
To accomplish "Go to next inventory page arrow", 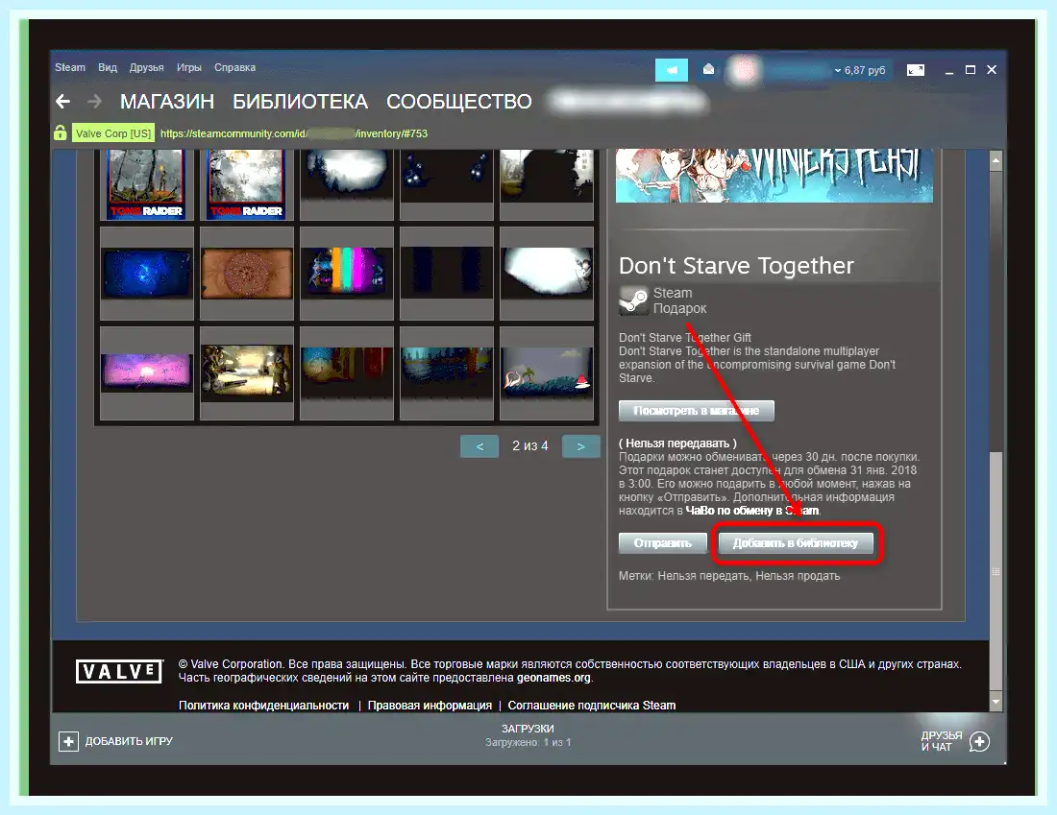I will [x=581, y=446].
